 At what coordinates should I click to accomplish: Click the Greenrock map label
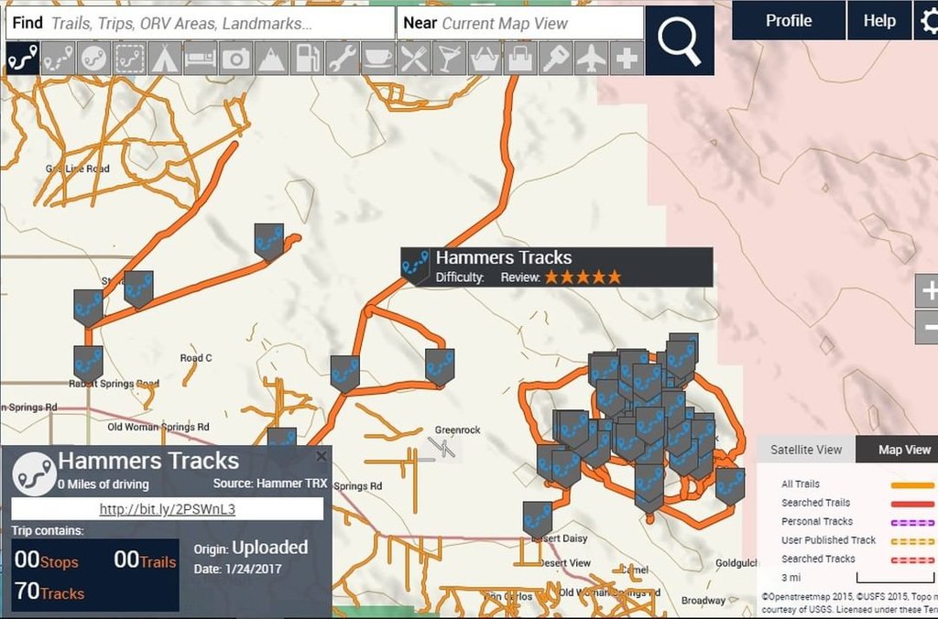pos(458,430)
